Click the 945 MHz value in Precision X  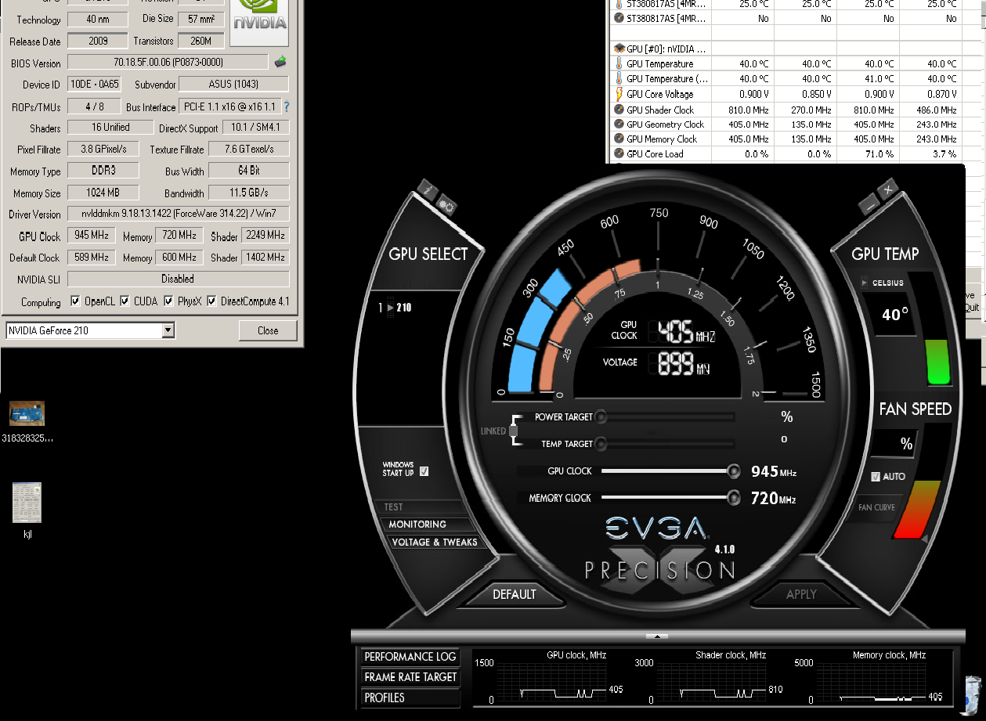click(x=774, y=471)
